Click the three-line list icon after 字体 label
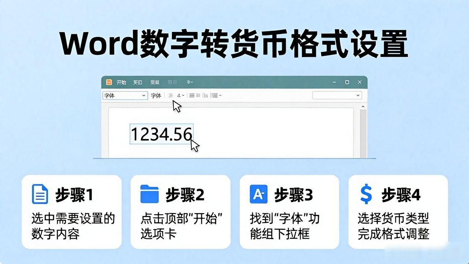 tap(171, 95)
